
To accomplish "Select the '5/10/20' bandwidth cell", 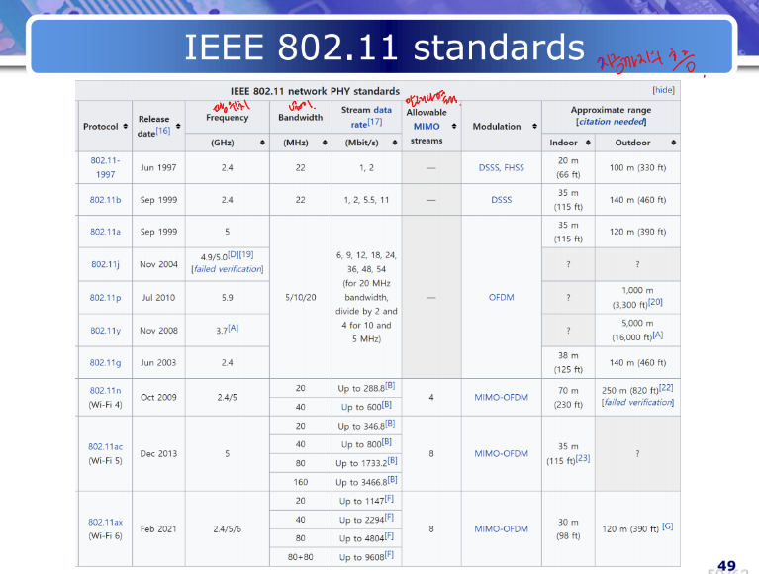I will click(x=300, y=297).
